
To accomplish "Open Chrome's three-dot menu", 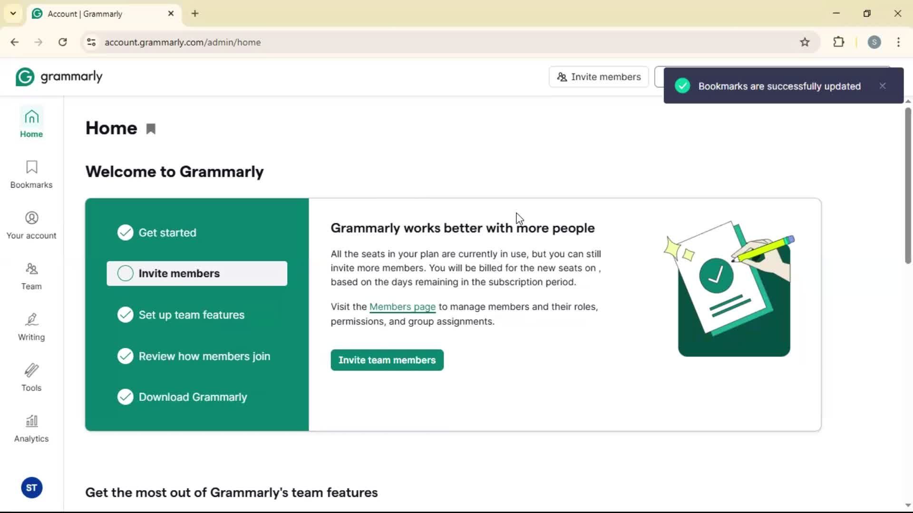I will tap(898, 42).
